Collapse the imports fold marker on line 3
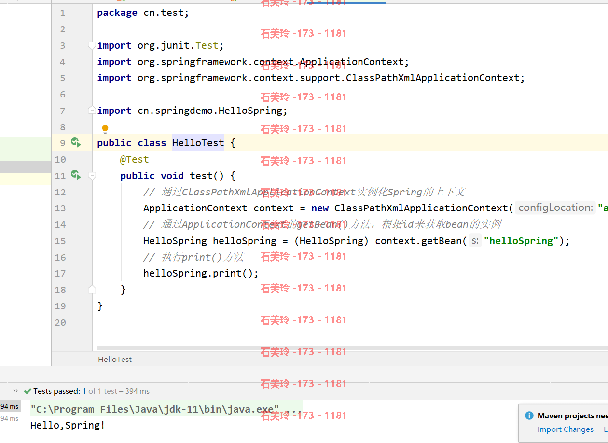This screenshot has height=443, width=608. 92,45
